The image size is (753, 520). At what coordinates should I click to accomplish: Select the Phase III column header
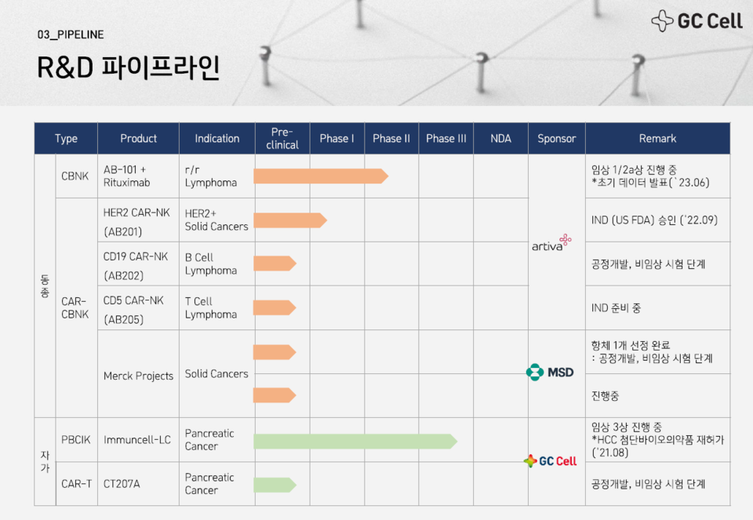pyautogui.click(x=446, y=138)
